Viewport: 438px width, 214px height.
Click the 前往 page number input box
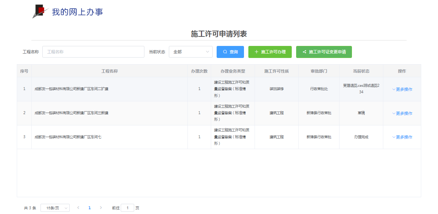point(127,207)
